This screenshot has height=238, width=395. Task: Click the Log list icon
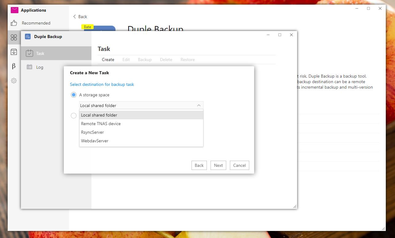(x=29, y=67)
